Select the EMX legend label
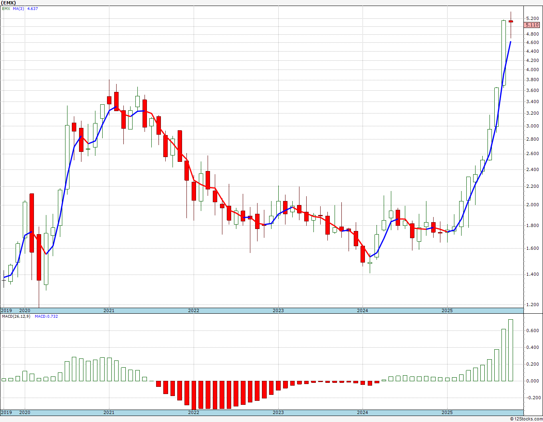This screenshot has width=543, height=422. pyautogui.click(x=6, y=8)
